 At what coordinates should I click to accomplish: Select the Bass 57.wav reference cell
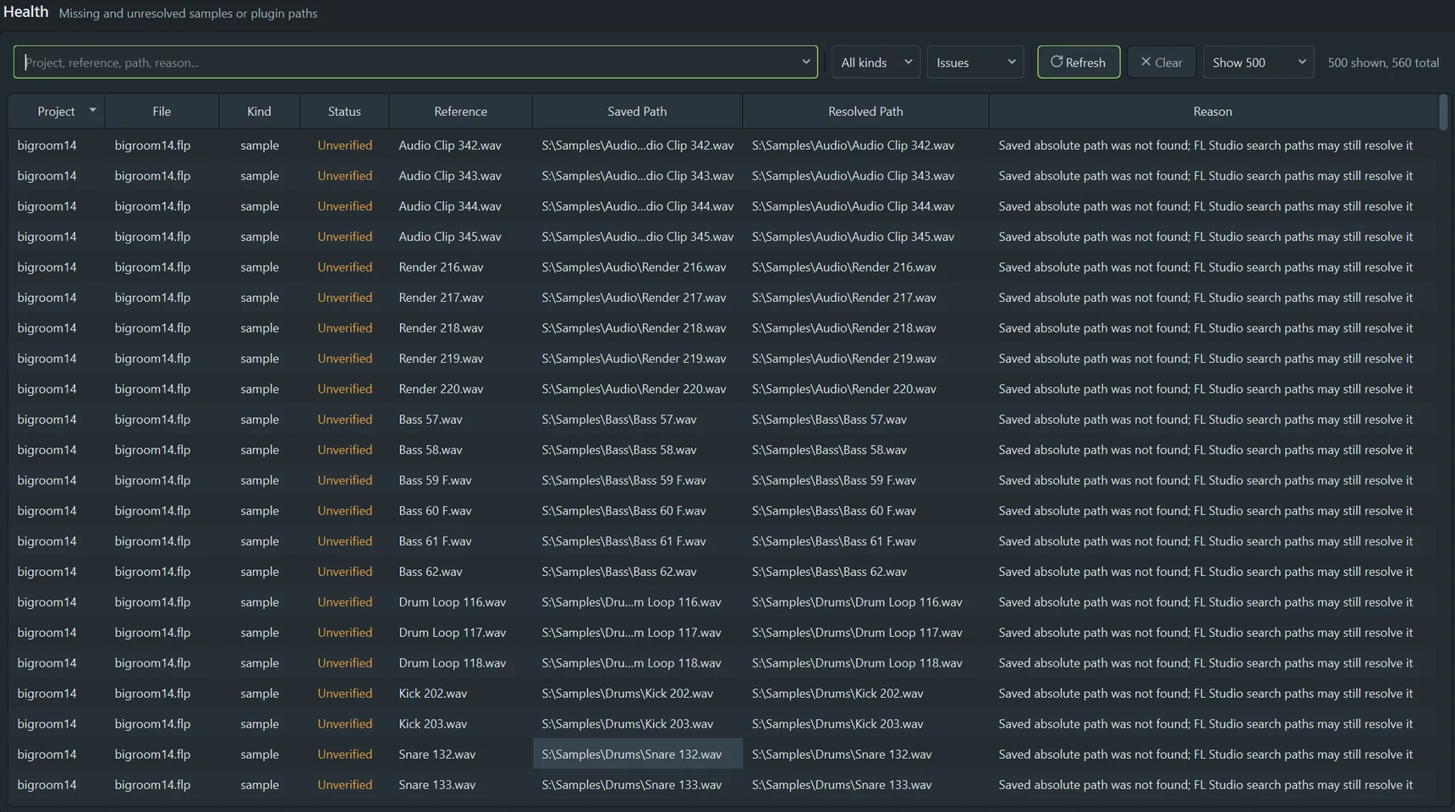tap(461, 420)
